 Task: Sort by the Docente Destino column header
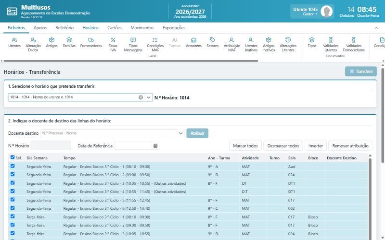[342, 158]
